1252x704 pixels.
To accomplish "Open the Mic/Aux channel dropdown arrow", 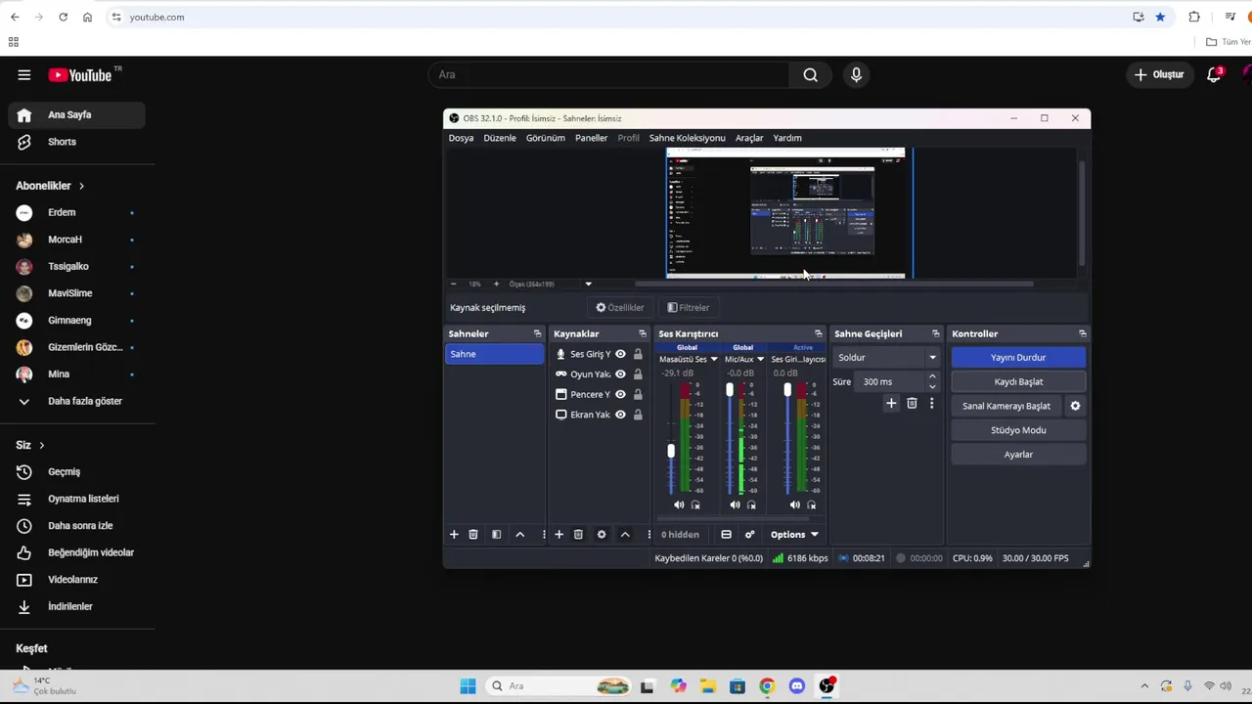I will (x=760, y=359).
